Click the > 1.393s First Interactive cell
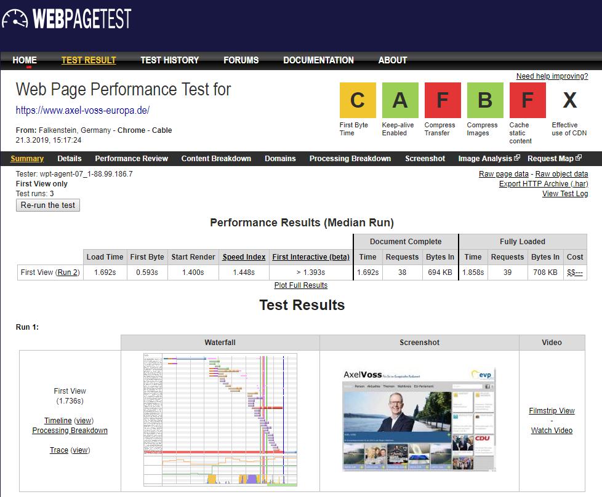602x497 pixels. point(311,272)
